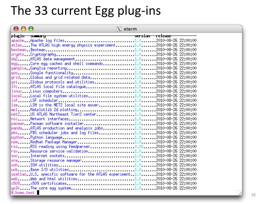Select the "dq2" plugin name
The width and height of the screenshot is (272, 204).
[x=14, y=59]
